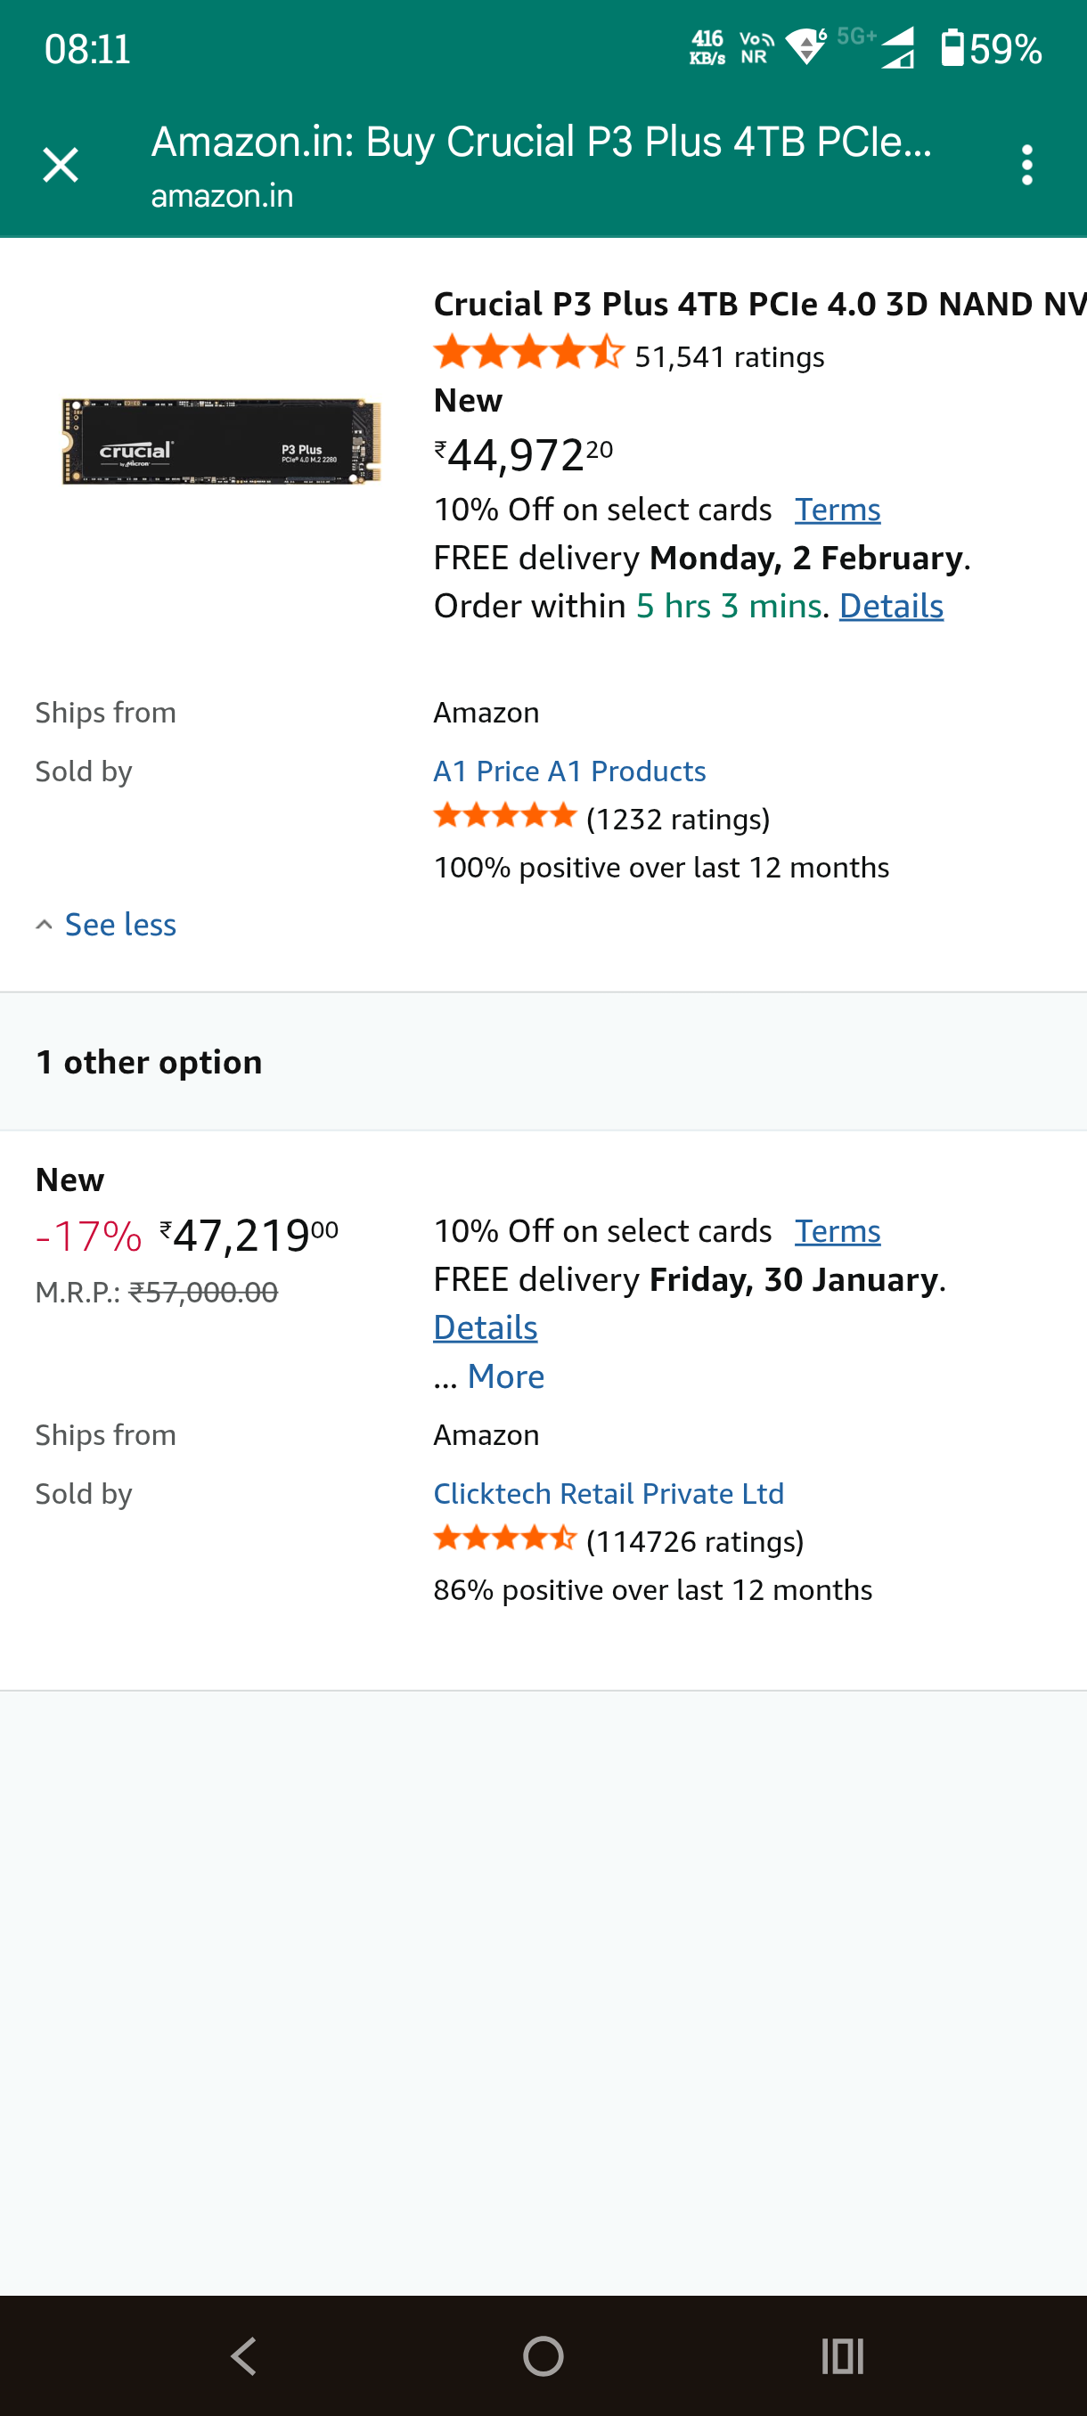Open seller A1 Price A1 Products
This screenshot has height=2416, width=1087.
[569, 771]
